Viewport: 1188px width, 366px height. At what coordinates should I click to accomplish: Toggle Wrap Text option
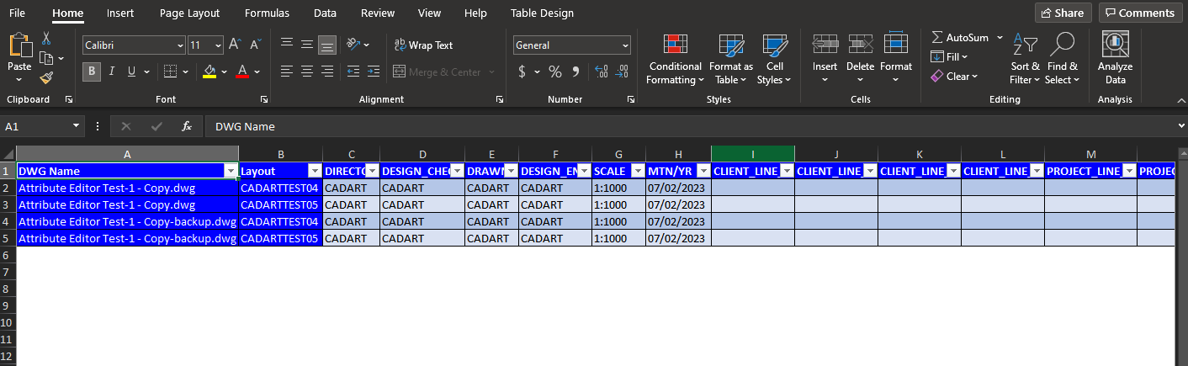coord(424,45)
